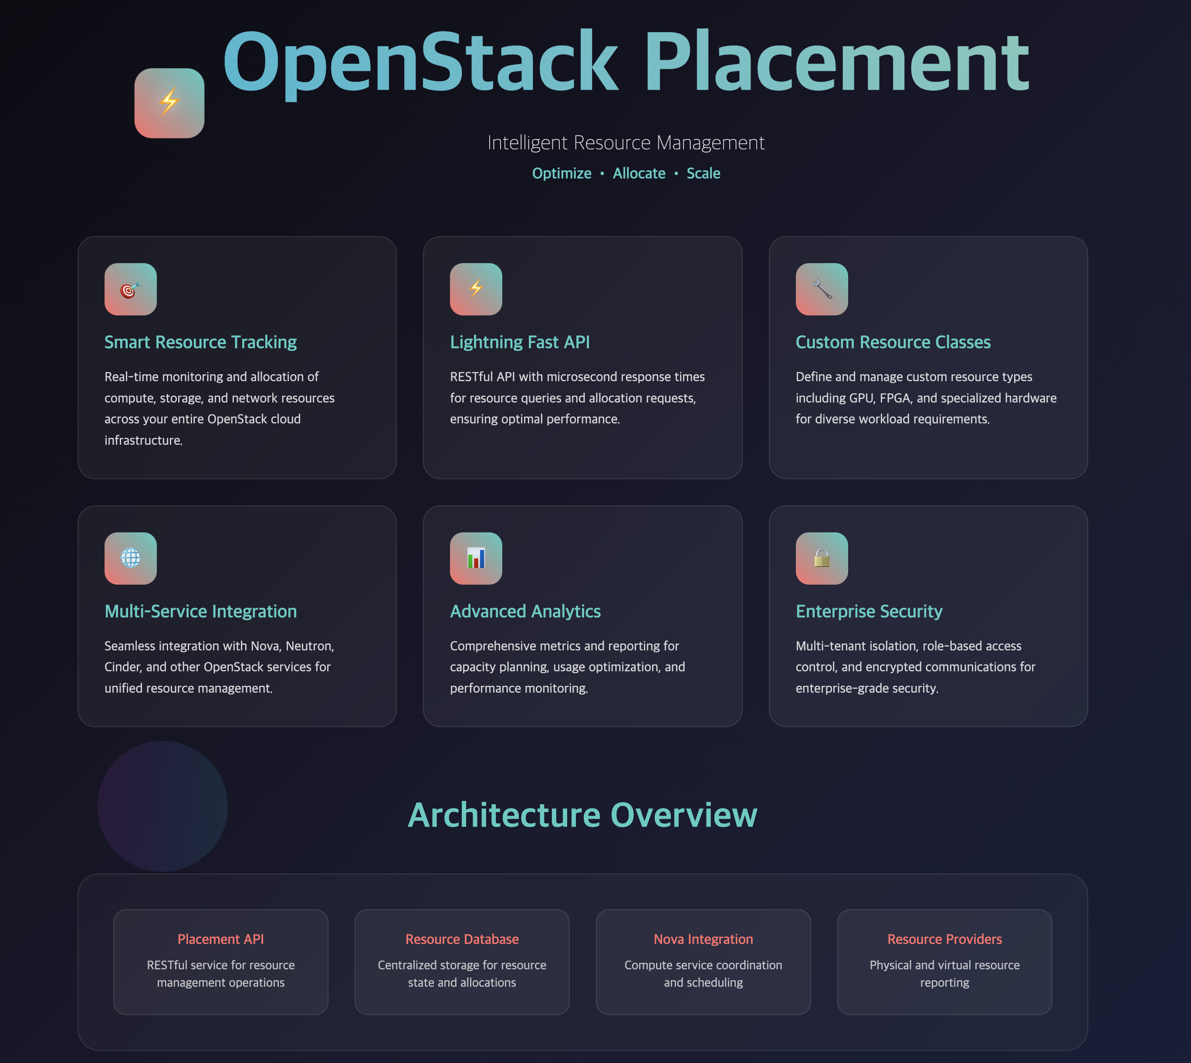Click the Real-time monitoring description paragraph
Image resolution: width=1191 pixels, height=1063 pixels.
tap(220, 408)
